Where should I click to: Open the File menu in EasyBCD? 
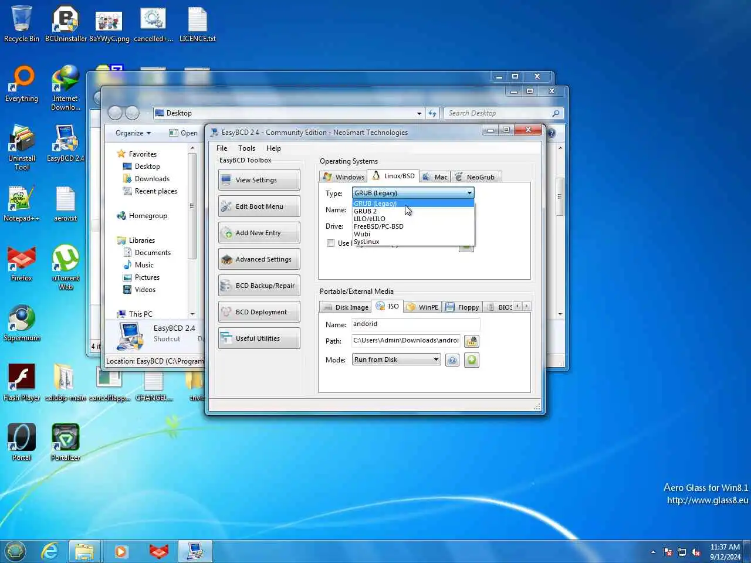tap(222, 148)
